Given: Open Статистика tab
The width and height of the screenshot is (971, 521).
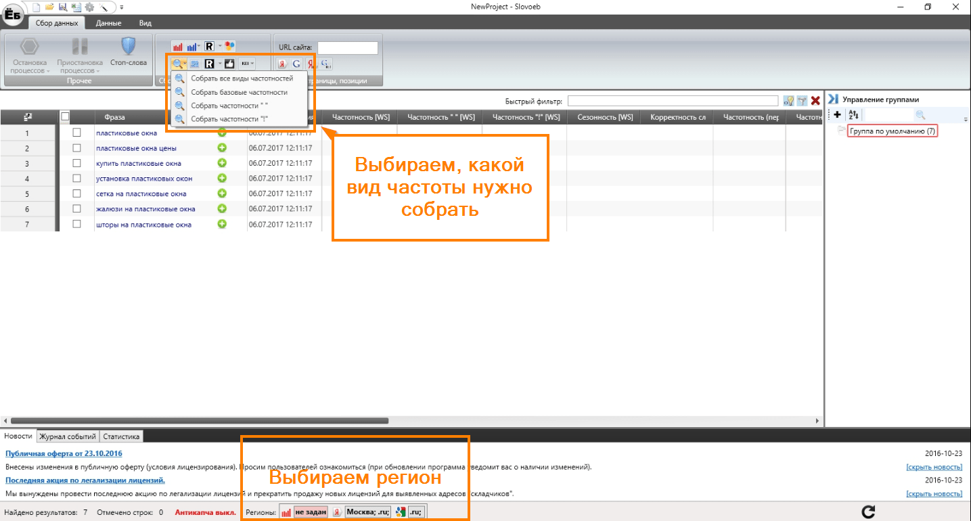Looking at the screenshot, I should coord(121,436).
